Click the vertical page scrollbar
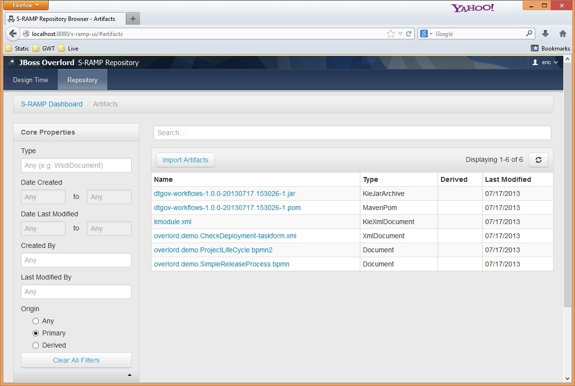 (x=567, y=194)
